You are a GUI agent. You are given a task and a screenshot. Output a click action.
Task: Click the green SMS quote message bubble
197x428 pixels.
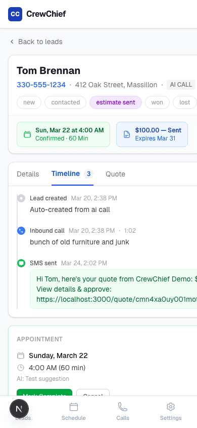(114, 289)
